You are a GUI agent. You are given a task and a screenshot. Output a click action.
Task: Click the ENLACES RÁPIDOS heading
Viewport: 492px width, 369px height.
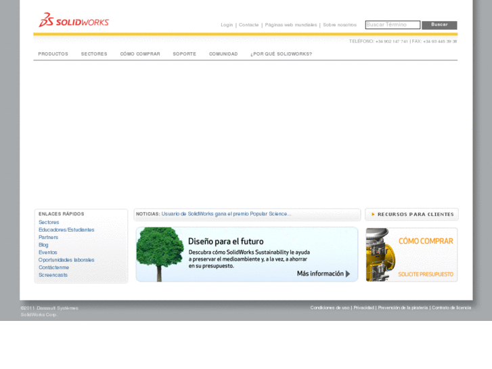[x=61, y=214]
